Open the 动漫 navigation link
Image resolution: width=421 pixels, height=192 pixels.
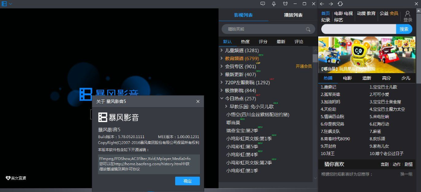361,13
